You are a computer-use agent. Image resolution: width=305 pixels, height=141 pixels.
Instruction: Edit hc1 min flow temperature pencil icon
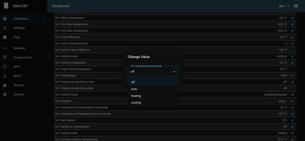click(292, 24)
